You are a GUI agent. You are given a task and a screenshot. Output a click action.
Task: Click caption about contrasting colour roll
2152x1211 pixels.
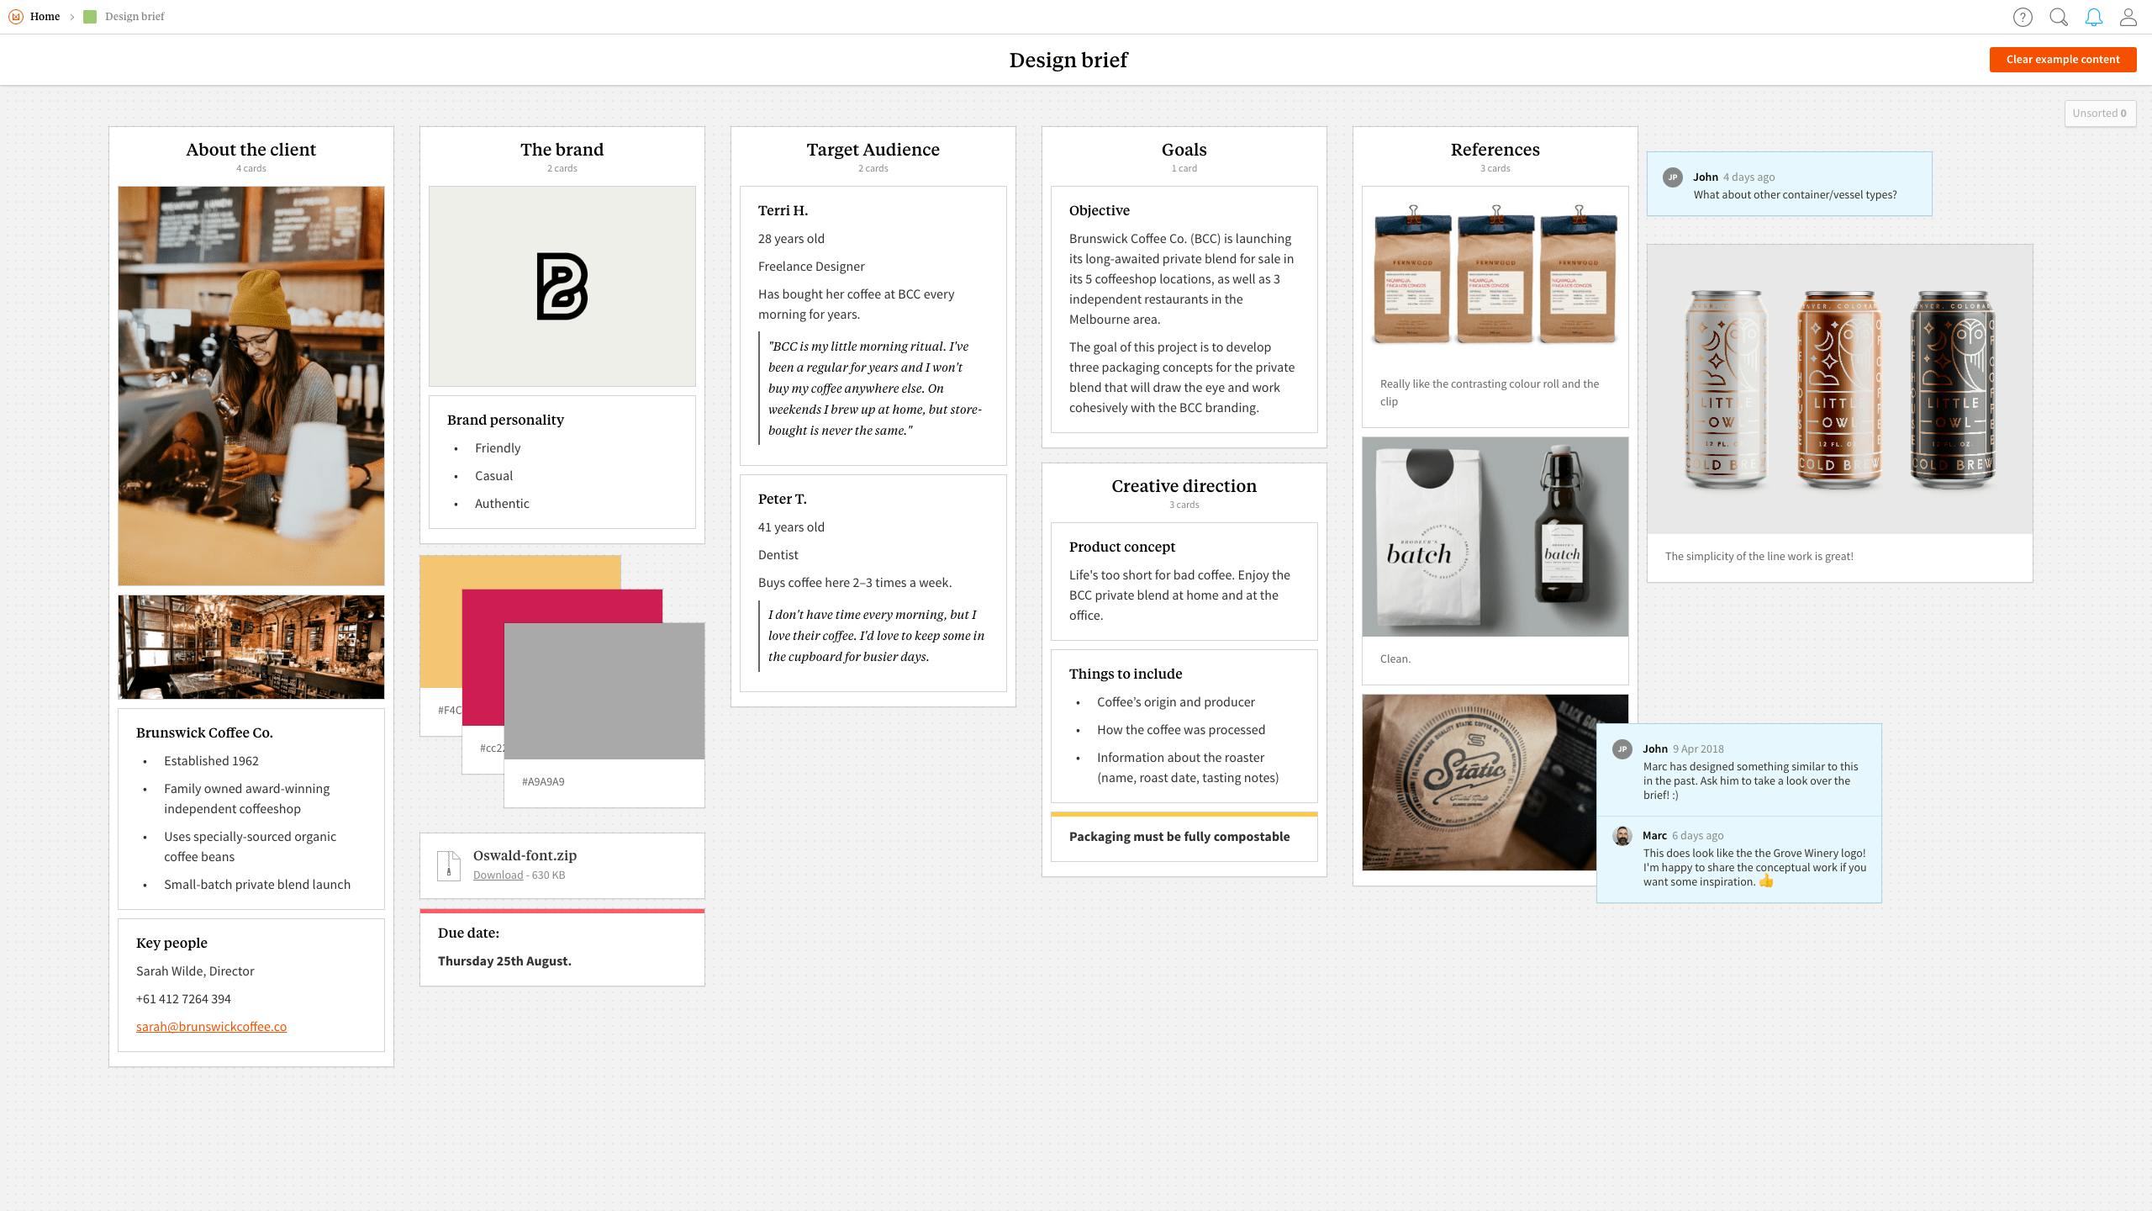1489,392
